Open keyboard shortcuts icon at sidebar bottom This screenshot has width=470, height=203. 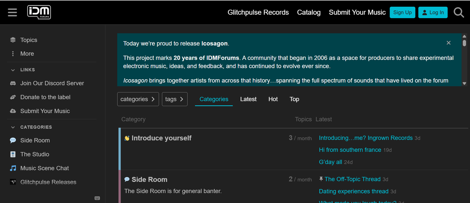tap(97, 198)
